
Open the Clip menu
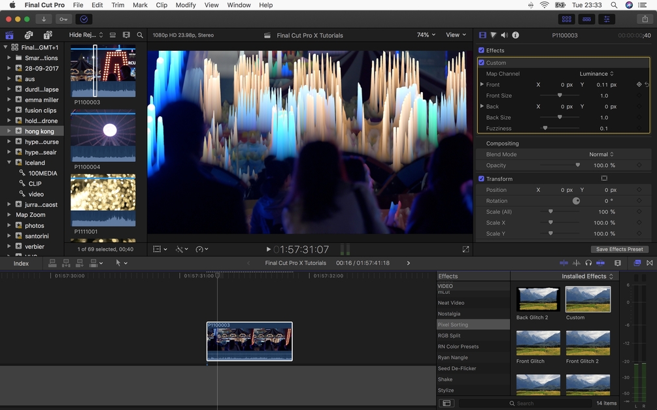(x=161, y=5)
